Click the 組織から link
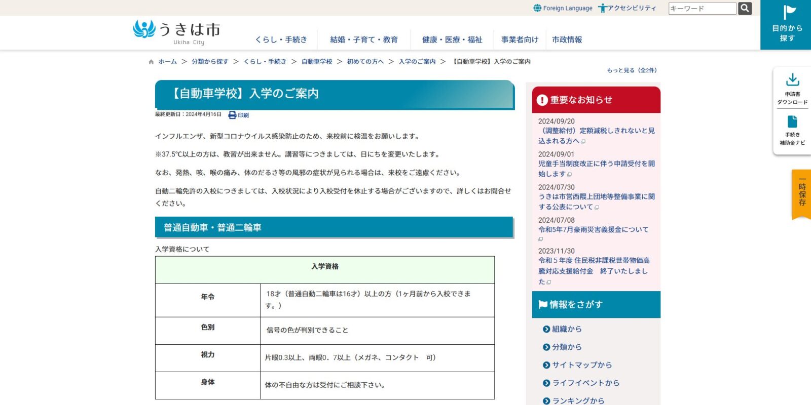Viewport: 811px width, 405px height. pos(567,329)
